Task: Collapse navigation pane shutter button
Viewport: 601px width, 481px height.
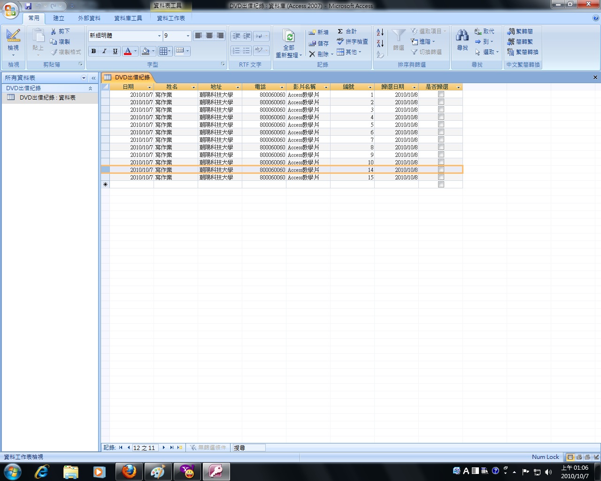Action: [x=93, y=78]
